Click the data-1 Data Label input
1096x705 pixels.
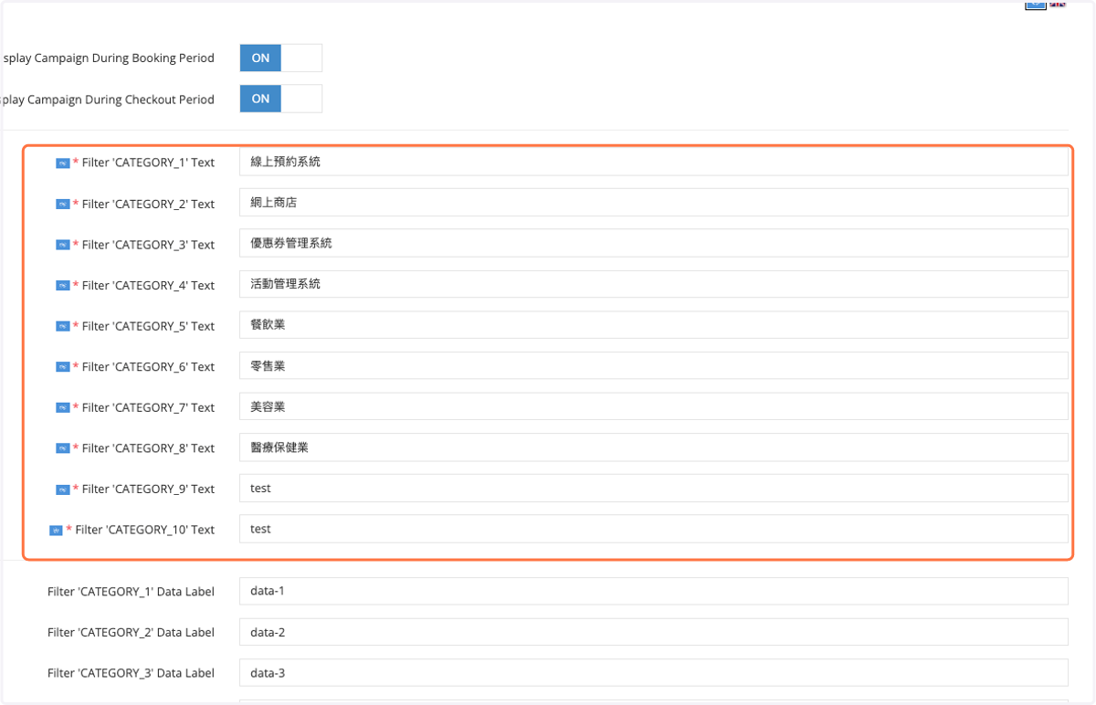click(x=654, y=591)
